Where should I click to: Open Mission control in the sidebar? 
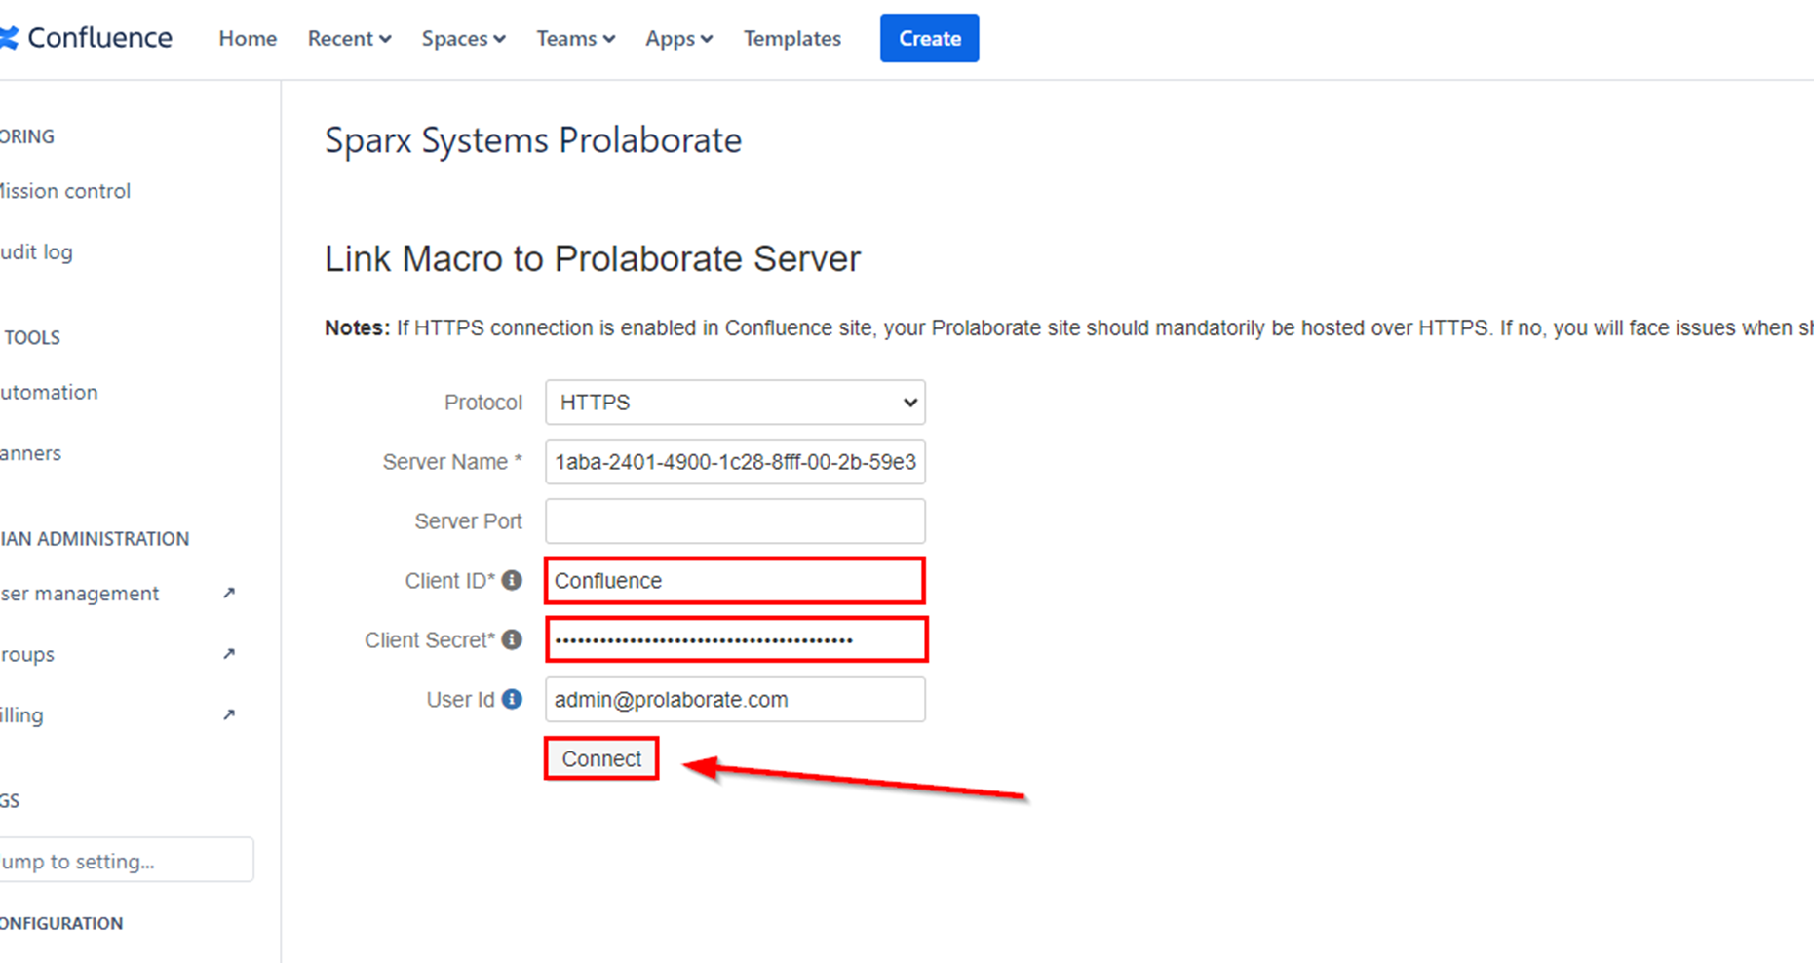point(65,191)
